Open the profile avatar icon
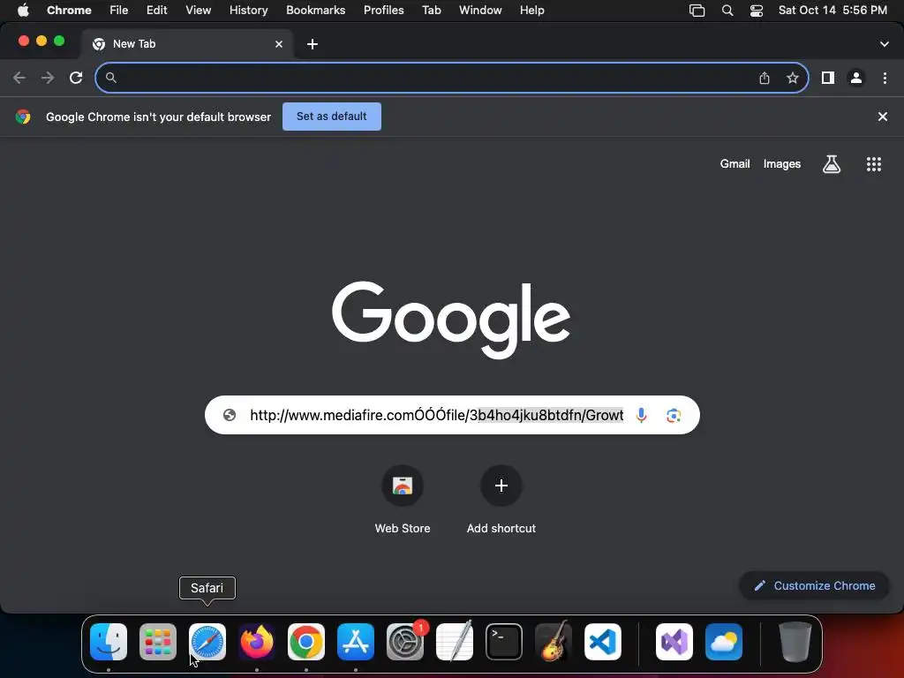The width and height of the screenshot is (904, 678). (x=856, y=78)
